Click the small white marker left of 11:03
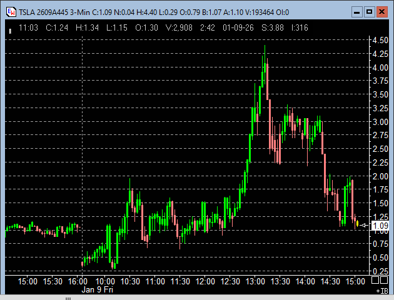The width and height of the screenshot is (394, 300). (10, 28)
